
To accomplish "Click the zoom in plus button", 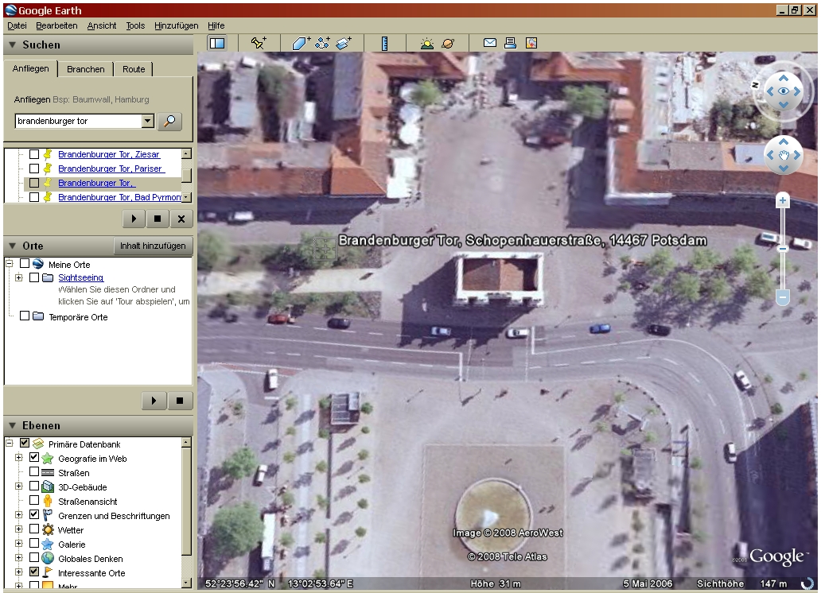I will (x=783, y=200).
